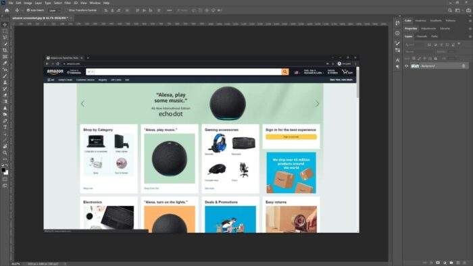Image resolution: width=473 pixels, height=266 pixels.
Task: Open the workspace switcher dropdown
Action: (458, 10)
